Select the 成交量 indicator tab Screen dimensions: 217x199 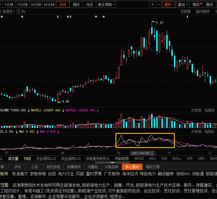pyautogui.click(x=13, y=159)
